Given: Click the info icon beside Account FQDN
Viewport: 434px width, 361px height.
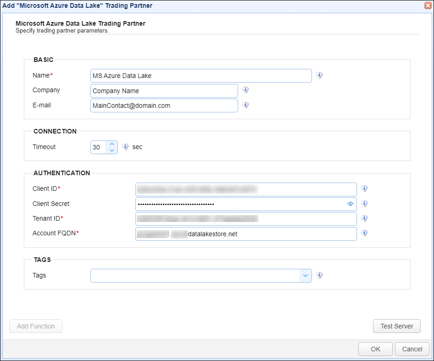Looking at the screenshot, I should click(x=364, y=233).
